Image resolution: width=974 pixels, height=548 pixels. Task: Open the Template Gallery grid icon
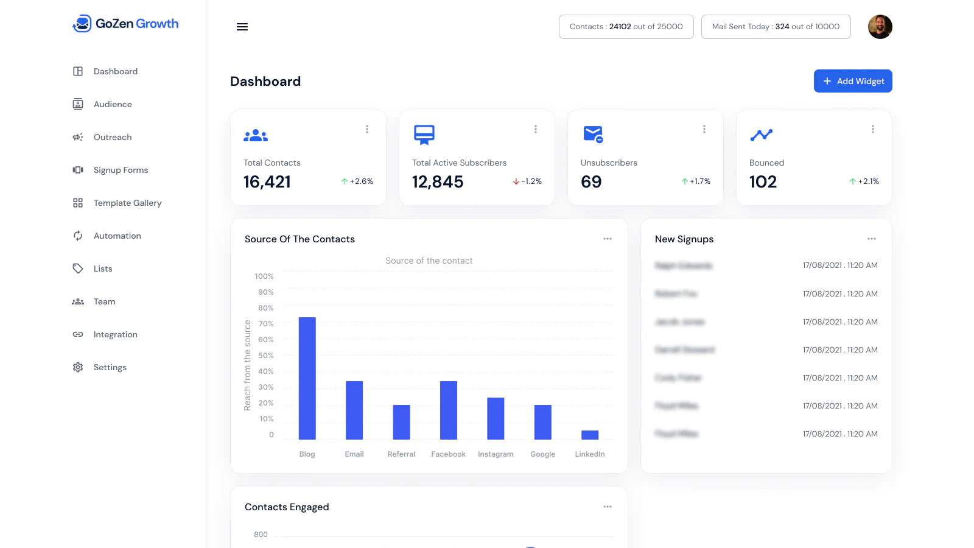tap(78, 203)
